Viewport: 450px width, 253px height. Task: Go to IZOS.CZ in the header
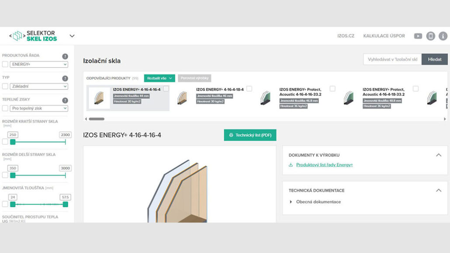point(346,36)
